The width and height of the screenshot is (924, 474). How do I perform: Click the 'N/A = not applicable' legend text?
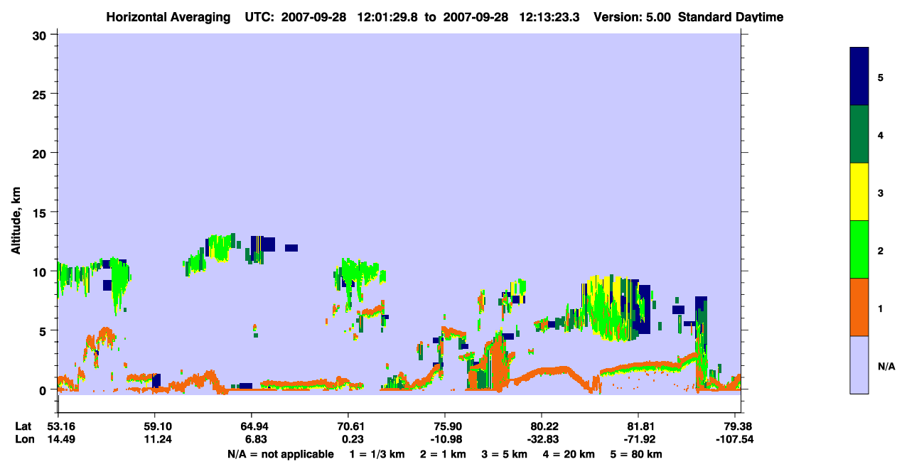[x=280, y=454]
